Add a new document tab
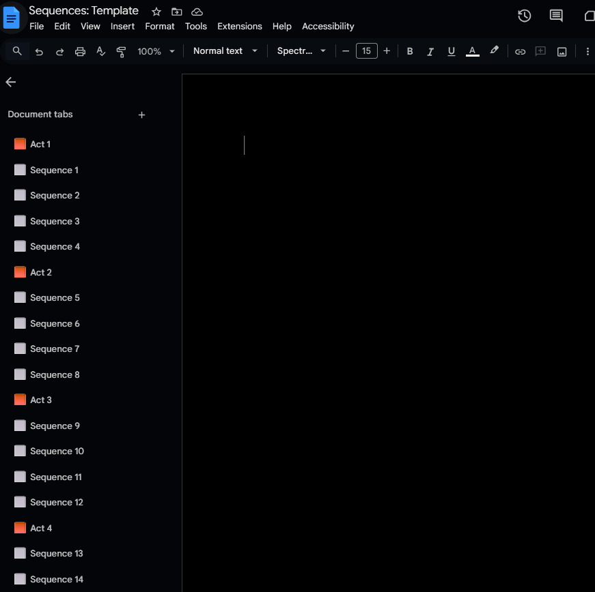 coord(142,115)
